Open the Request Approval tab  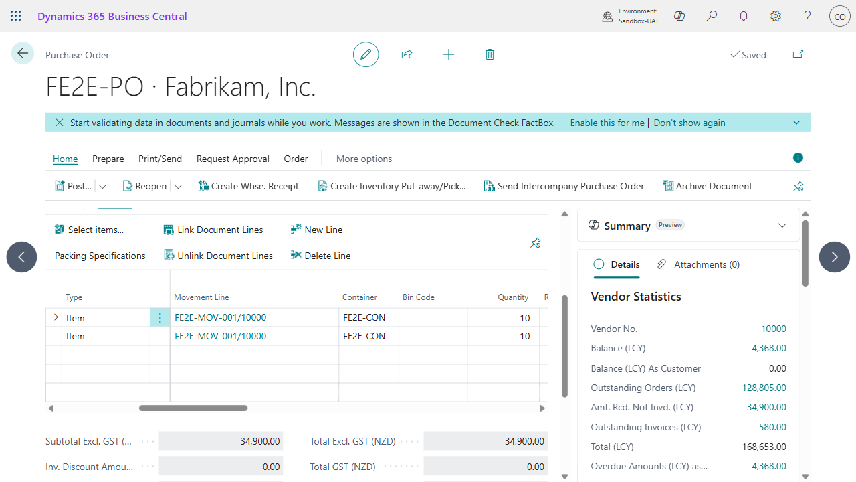(233, 159)
